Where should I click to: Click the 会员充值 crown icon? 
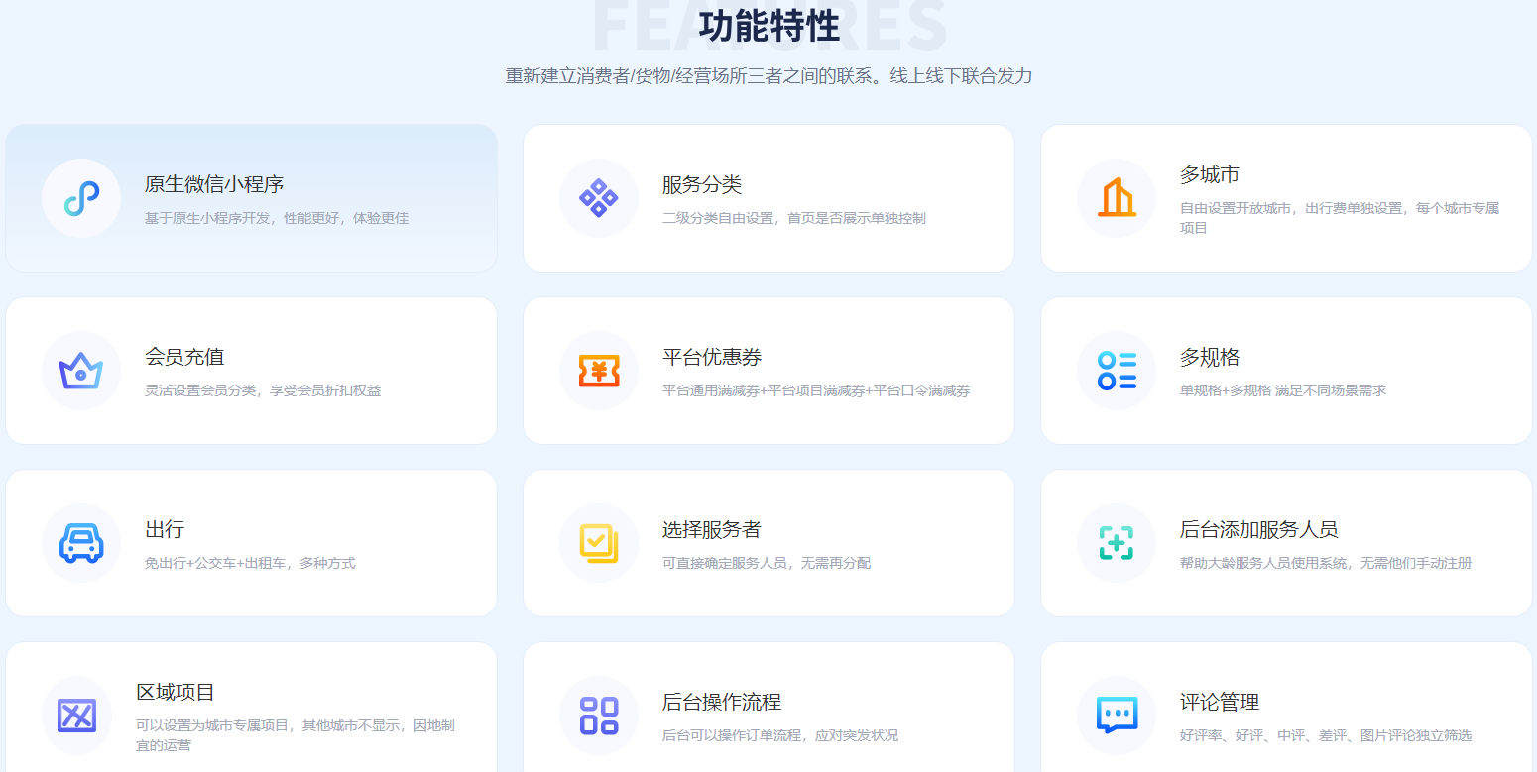click(x=81, y=371)
